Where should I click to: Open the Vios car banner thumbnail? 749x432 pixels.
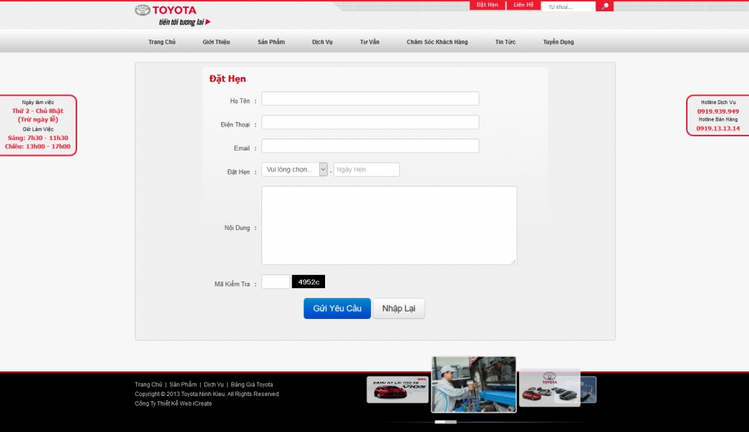click(397, 390)
